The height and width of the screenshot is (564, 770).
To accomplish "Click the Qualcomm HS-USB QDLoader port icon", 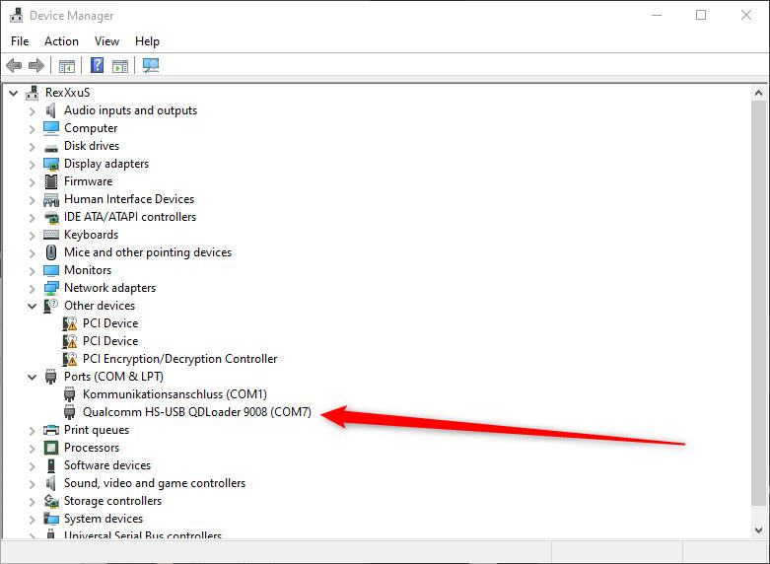I will [70, 412].
